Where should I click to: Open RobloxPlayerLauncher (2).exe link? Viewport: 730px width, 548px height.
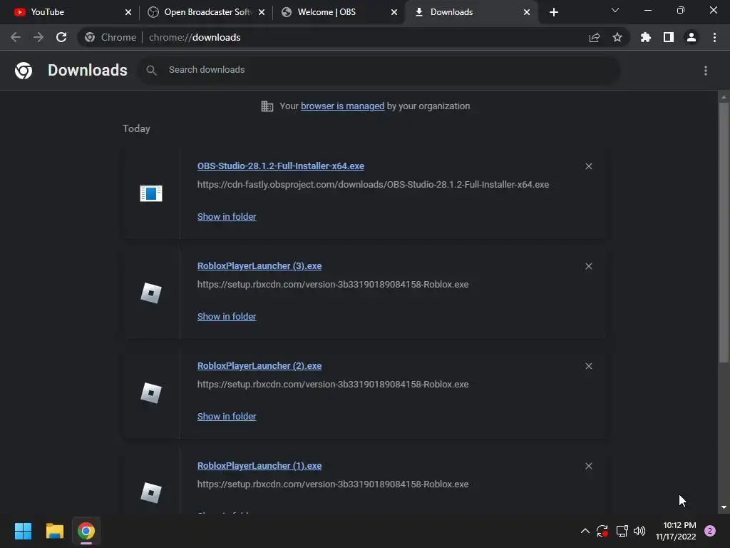pyautogui.click(x=259, y=366)
